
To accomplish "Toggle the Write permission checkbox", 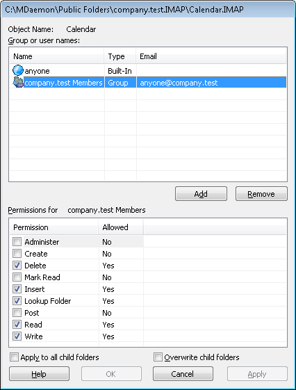I will pos(17,336).
